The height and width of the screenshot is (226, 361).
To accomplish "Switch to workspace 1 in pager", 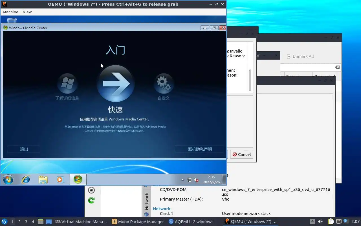I will [12, 222].
